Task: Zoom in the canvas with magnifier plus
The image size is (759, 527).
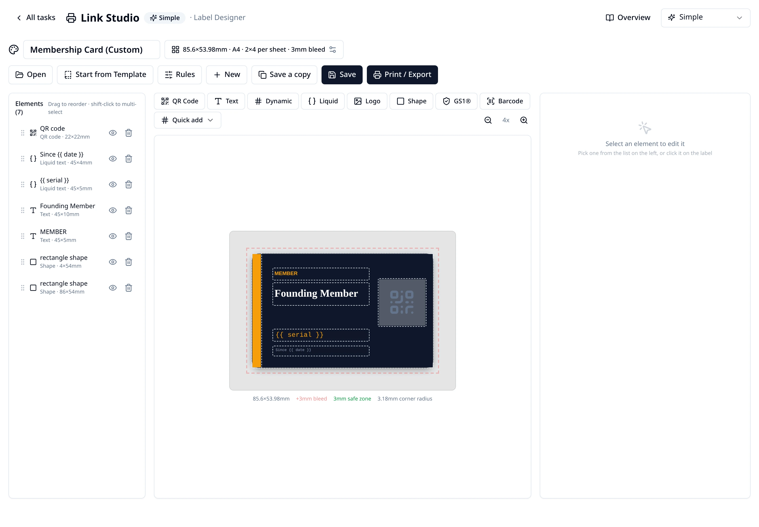Action: [523, 120]
